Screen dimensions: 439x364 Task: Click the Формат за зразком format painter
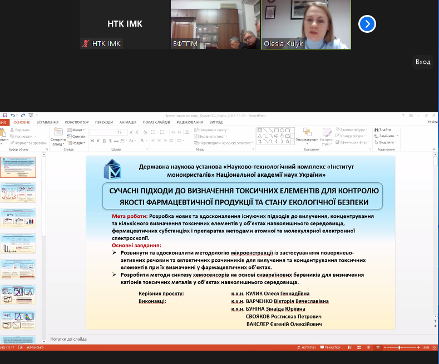(22, 143)
